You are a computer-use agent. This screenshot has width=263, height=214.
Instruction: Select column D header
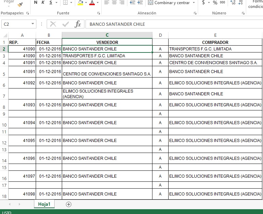[160, 35]
